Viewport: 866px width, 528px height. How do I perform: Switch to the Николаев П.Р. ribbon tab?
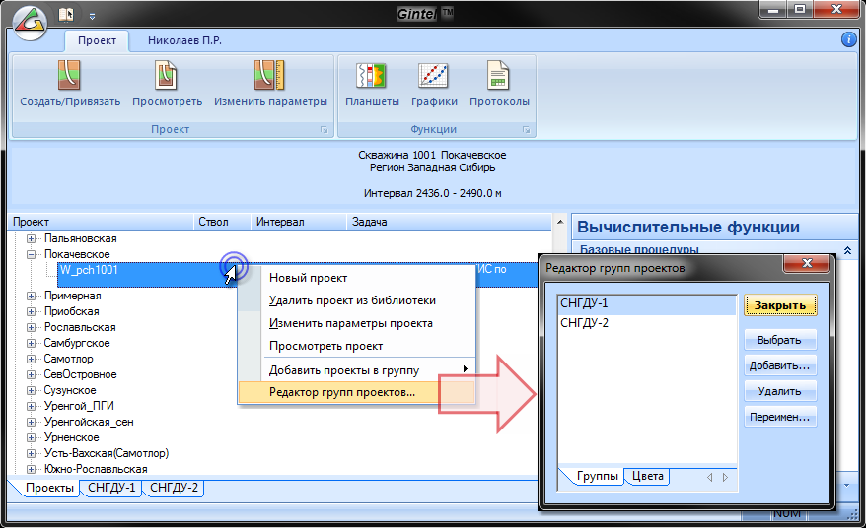coord(184,40)
